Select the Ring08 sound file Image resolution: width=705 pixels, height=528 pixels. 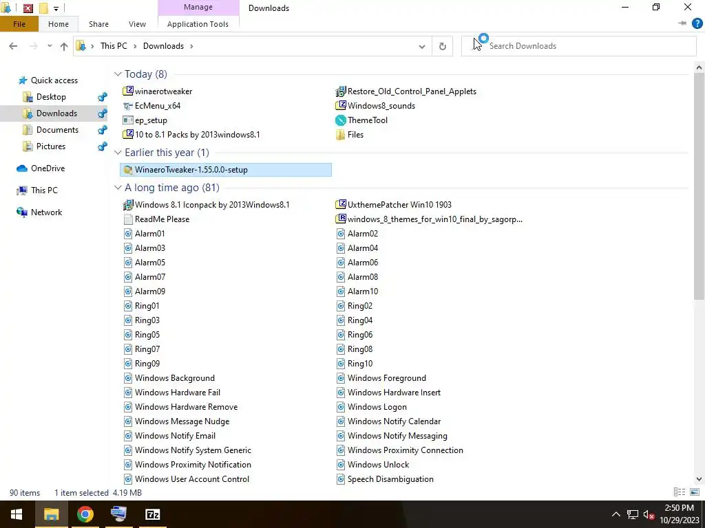[x=355, y=349]
